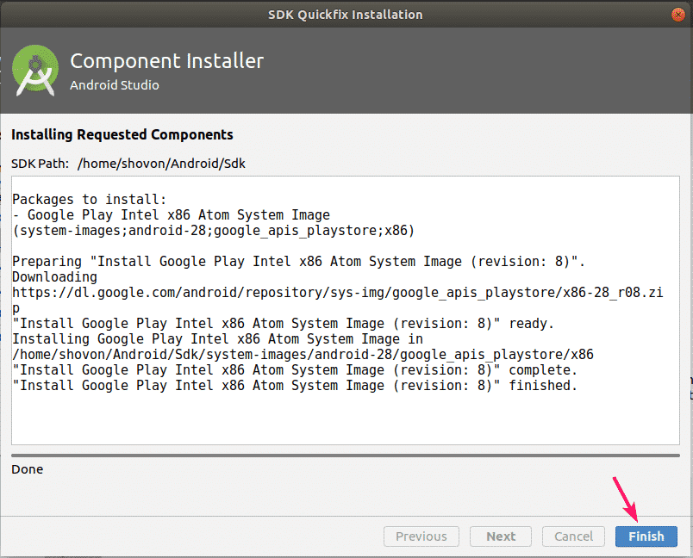Click the dl.google.com download URL
This screenshot has width=693, height=558.
pos(338,301)
